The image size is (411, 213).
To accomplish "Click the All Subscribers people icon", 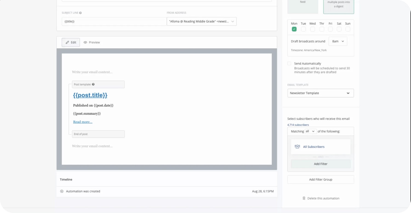I will pos(297,147).
